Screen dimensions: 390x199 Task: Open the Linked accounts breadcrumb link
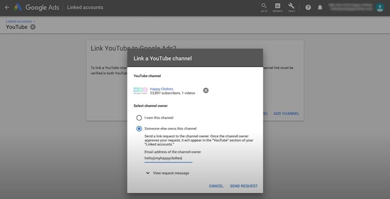point(19,21)
